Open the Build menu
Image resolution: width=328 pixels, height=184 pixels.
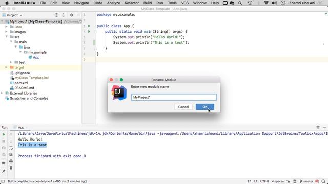pyautogui.click(x=148, y=3)
